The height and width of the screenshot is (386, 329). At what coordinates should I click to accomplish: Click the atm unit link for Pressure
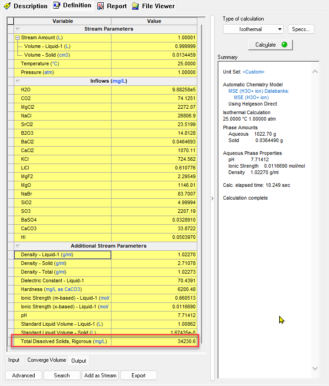tap(48, 72)
